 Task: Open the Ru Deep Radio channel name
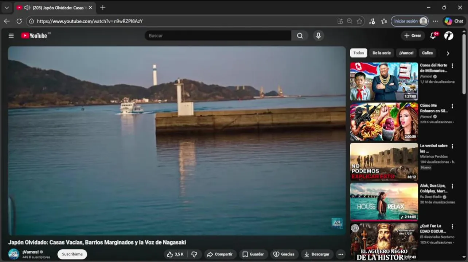coord(431,197)
